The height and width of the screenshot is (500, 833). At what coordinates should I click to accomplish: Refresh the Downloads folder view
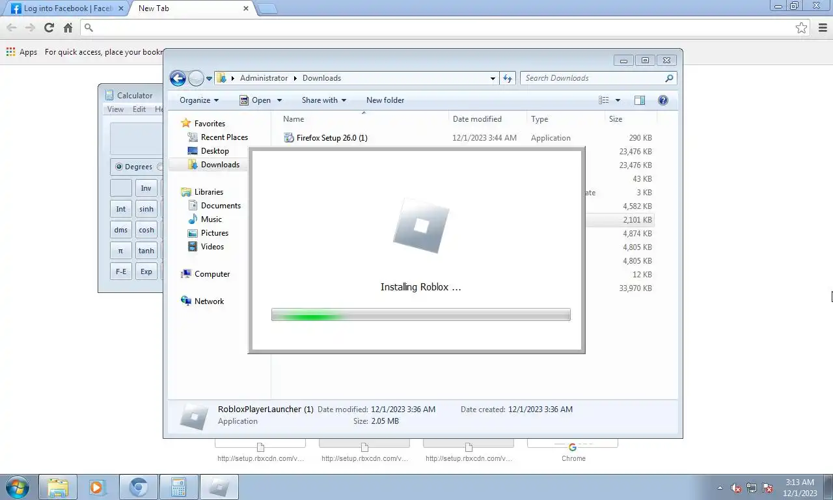tap(508, 78)
